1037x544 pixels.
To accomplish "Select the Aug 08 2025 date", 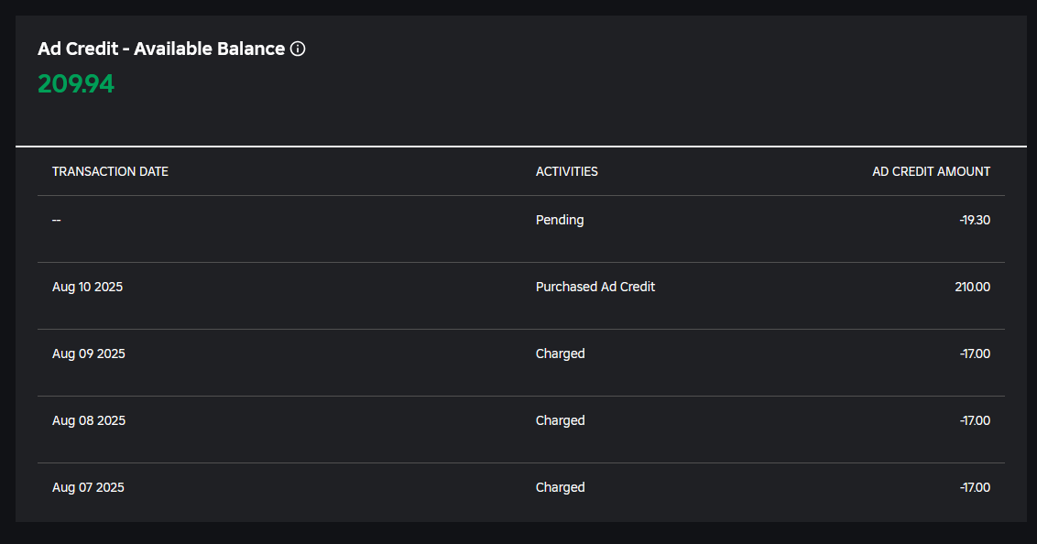I will tap(88, 420).
